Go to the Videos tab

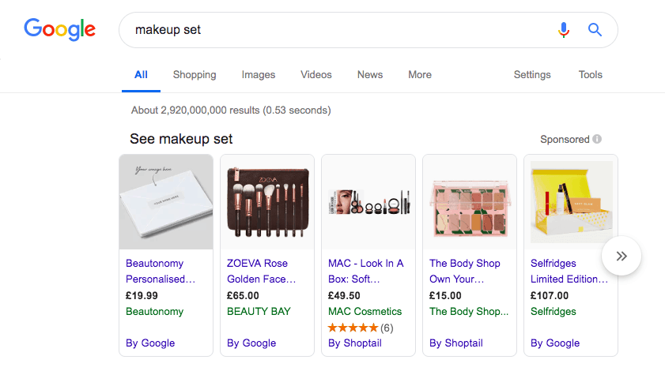315,75
